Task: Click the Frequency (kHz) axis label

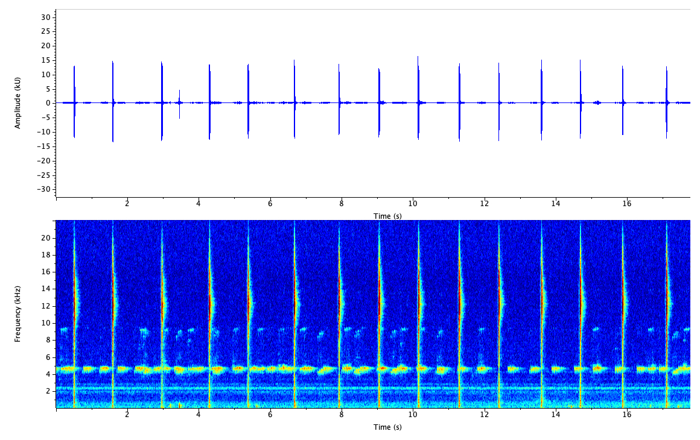Action: coord(17,313)
